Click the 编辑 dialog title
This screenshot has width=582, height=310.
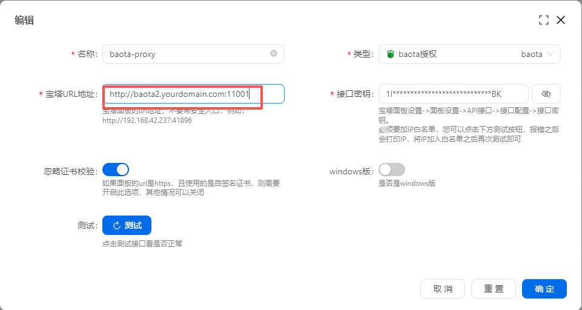coord(24,20)
